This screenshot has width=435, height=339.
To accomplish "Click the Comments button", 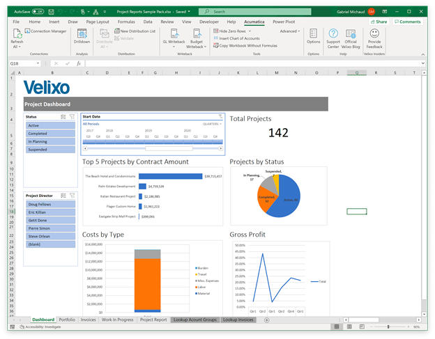I will [408, 22].
